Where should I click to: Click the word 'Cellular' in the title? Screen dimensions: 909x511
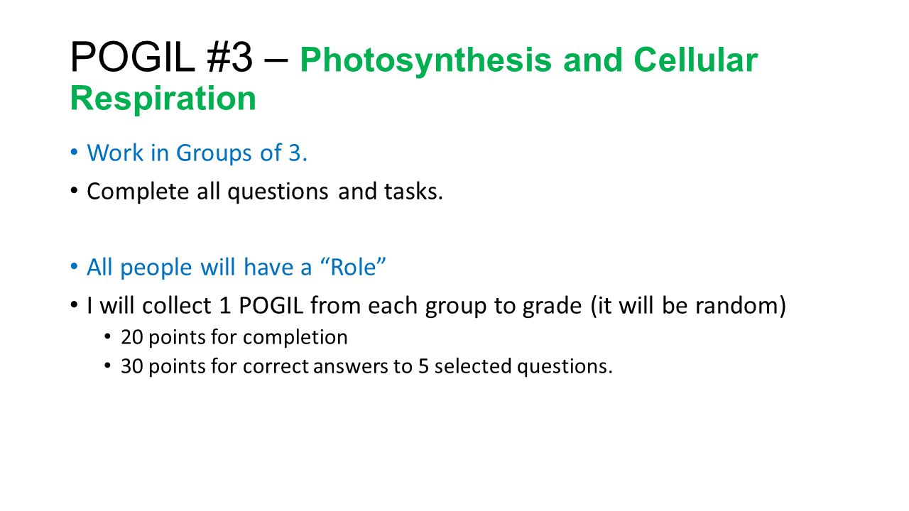[x=696, y=60]
